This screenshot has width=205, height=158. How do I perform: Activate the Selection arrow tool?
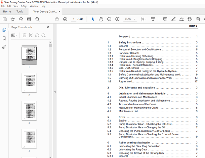pos(93,19)
